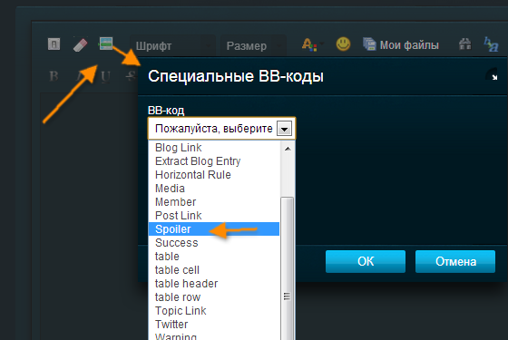Open Мои файлы attachments
This screenshot has width=508, height=340.
(x=401, y=44)
